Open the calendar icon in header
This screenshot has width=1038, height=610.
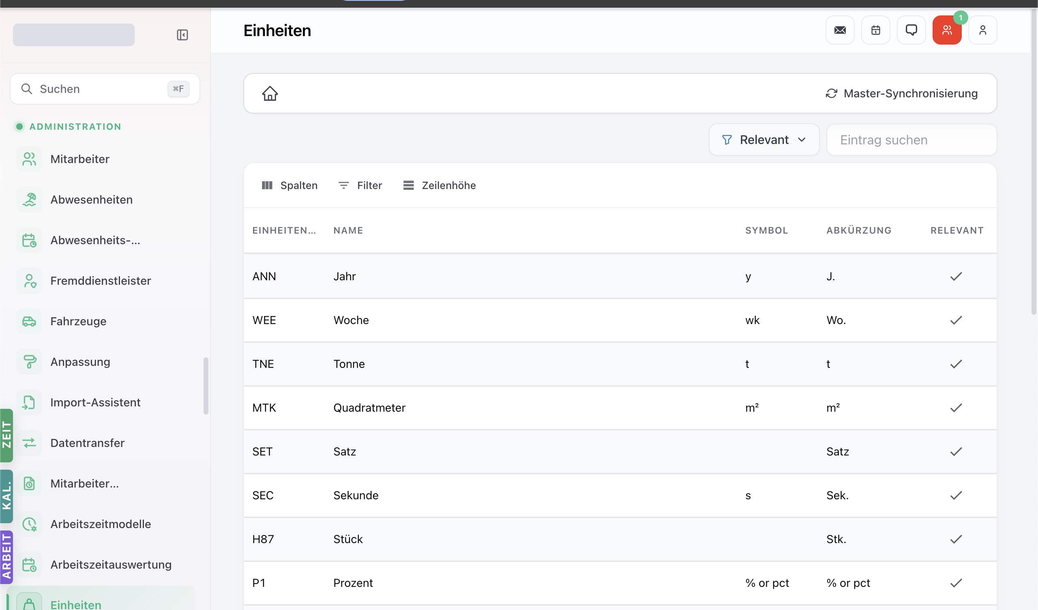point(876,30)
